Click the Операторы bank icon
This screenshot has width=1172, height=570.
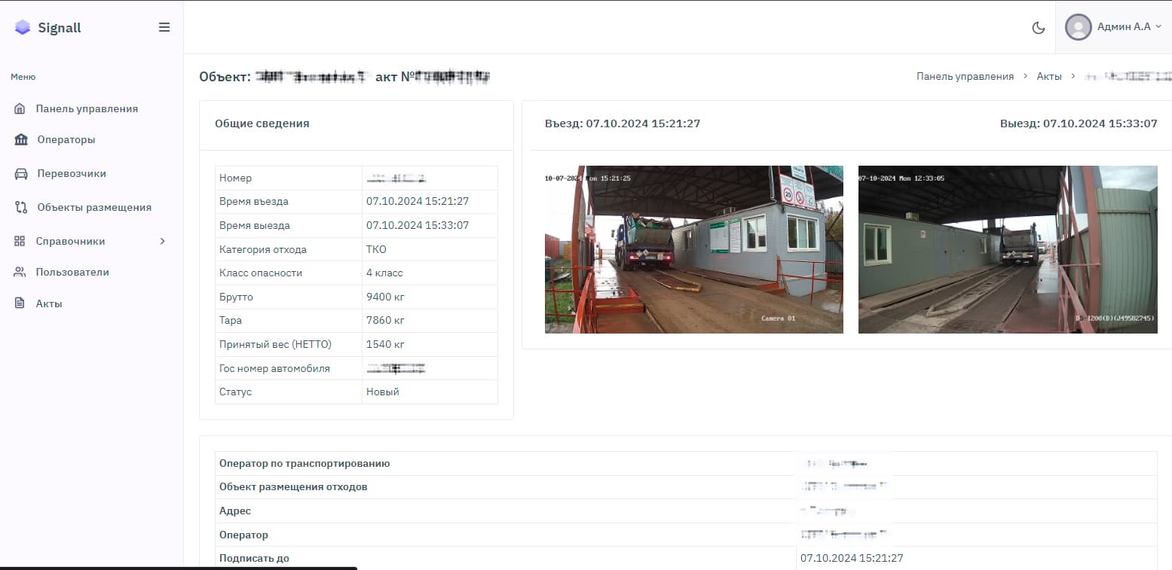coord(21,140)
